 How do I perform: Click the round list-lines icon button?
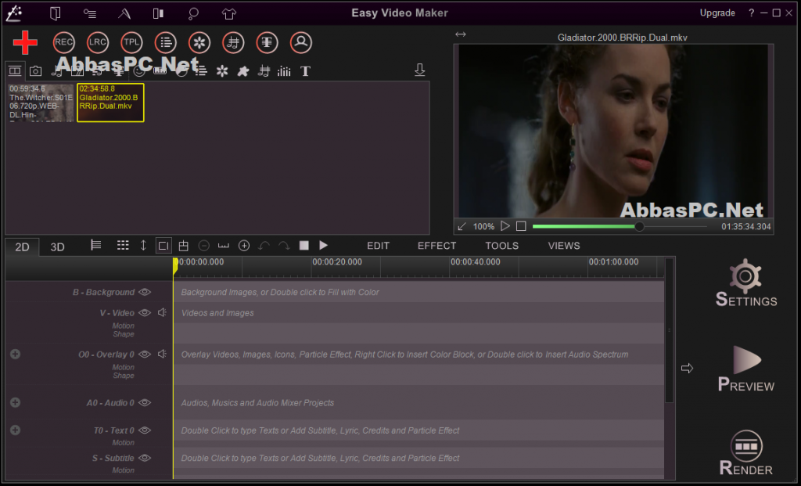click(x=166, y=42)
